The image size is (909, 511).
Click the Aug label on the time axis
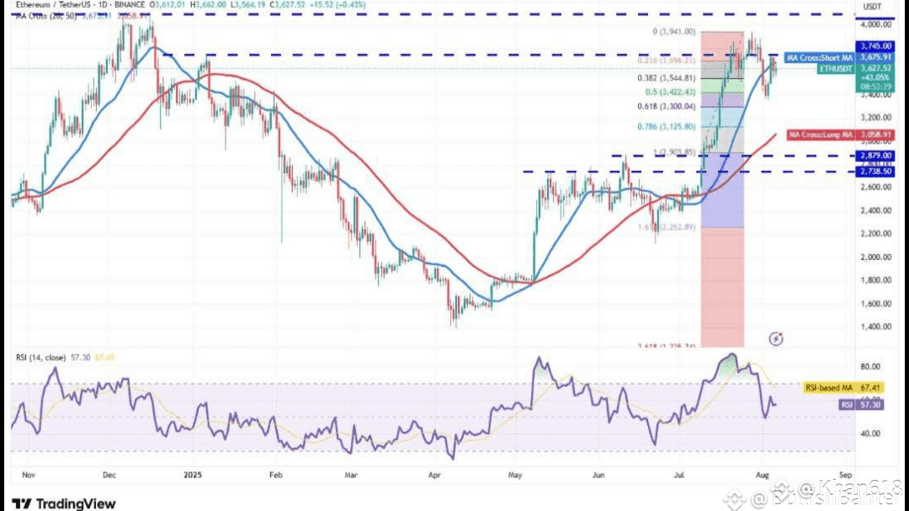(x=763, y=475)
